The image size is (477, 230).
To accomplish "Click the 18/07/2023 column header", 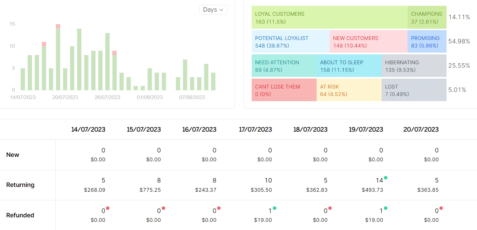I will (310, 130).
